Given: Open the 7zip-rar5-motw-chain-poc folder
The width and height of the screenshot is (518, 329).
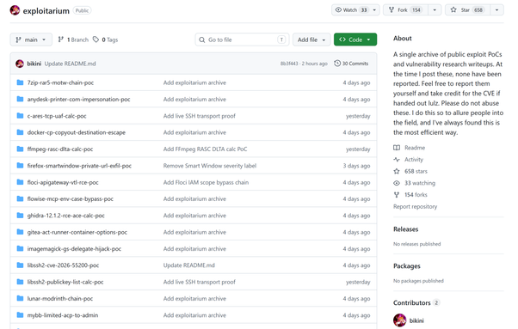Looking at the screenshot, I should 60,82.
